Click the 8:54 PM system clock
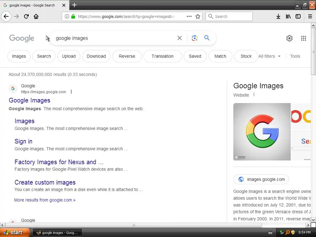Image resolution: width=316 pixels, height=237 pixels. (305, 232)
